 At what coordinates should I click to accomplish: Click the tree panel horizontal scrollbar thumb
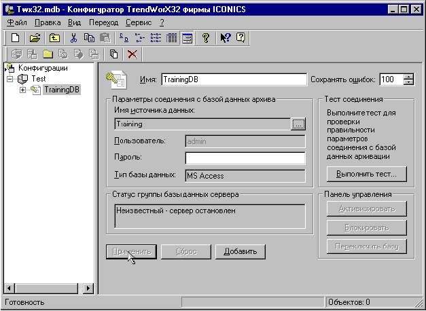(46, 288)
